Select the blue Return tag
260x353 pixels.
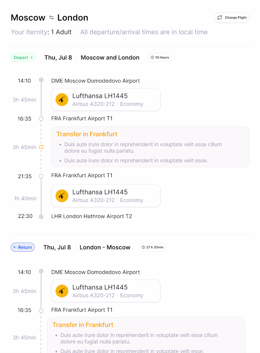pos(23,247)
